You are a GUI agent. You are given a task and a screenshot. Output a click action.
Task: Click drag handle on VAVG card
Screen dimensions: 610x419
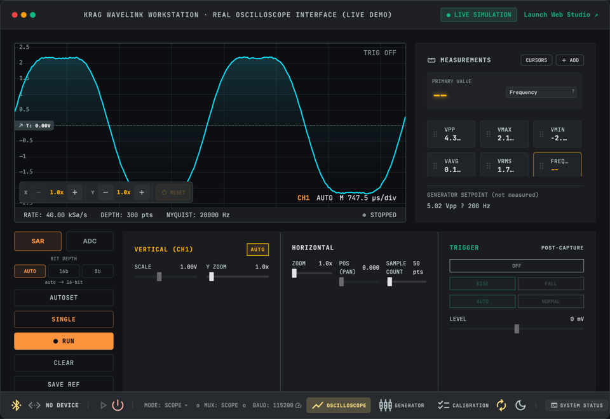pos(435,166)
